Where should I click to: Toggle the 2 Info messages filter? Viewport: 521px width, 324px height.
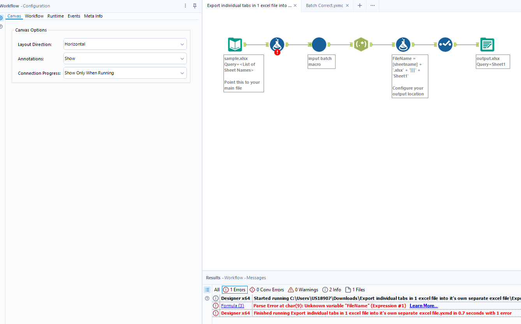point(331,289)
